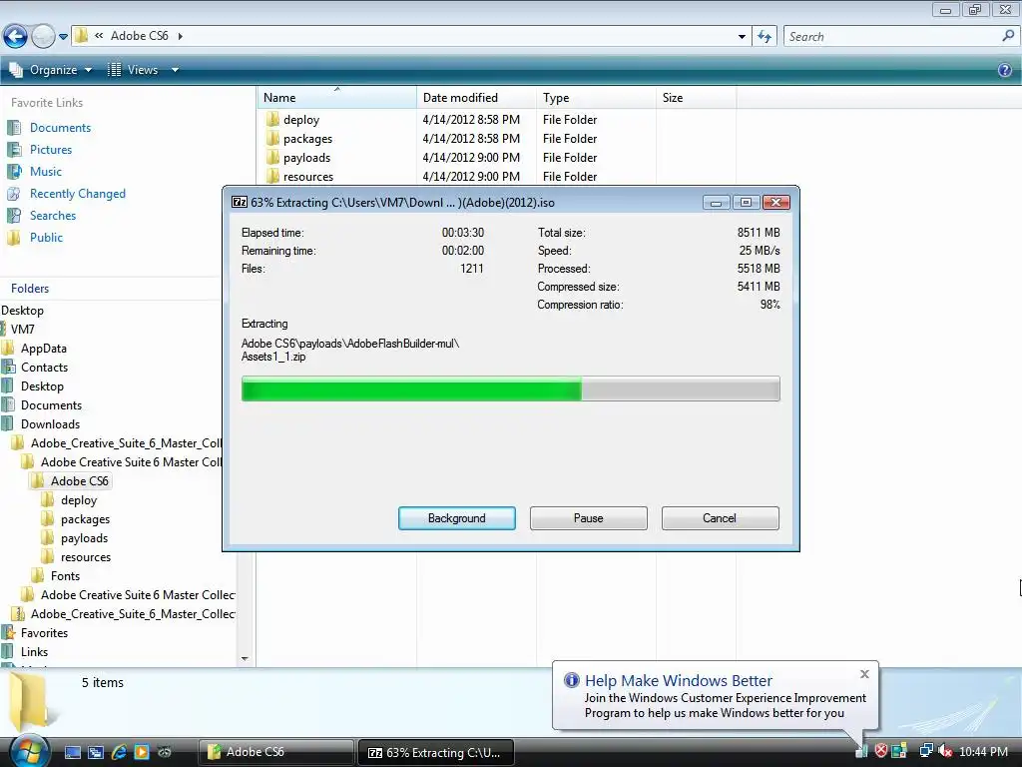Click the Background button in 7-Zip dialog

[x=457, y=518]
